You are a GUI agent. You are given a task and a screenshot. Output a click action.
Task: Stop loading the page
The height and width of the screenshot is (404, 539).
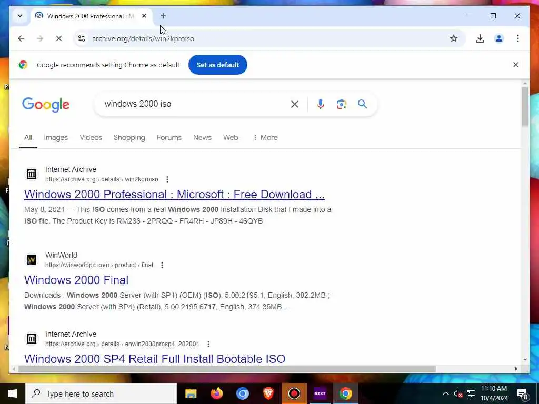click(59, 38)
